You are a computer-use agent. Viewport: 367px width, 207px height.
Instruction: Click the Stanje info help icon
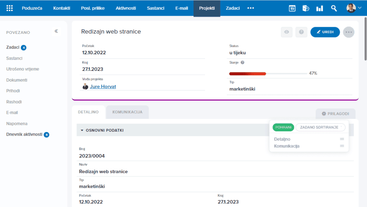tap(243, 62)
